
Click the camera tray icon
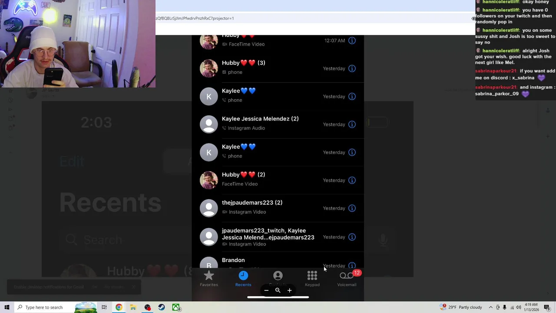498,307
